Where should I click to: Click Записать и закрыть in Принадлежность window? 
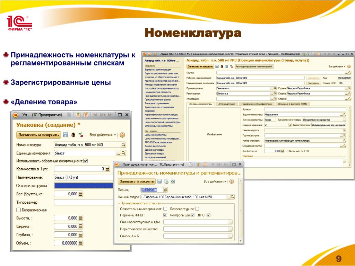[x=137, y=181]
